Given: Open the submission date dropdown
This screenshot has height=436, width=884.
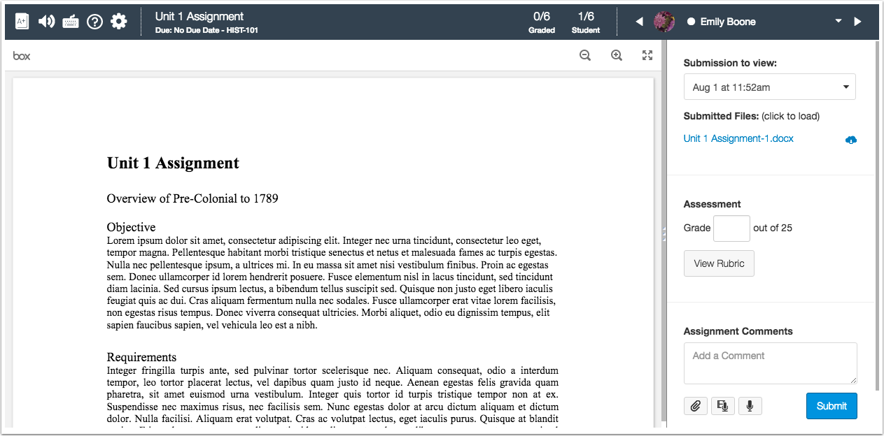Looking at the screenshot, I should pyautogui.click(x=769, y=87).
